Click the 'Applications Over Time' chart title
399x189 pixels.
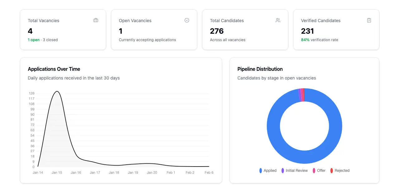point(54,69)
